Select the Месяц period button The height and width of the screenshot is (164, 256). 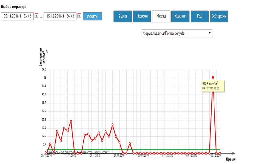click(161, 16)
